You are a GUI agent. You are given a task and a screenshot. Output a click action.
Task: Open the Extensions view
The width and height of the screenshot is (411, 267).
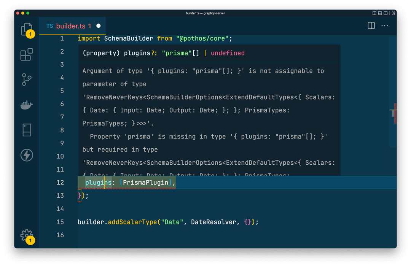coord(27,54)
